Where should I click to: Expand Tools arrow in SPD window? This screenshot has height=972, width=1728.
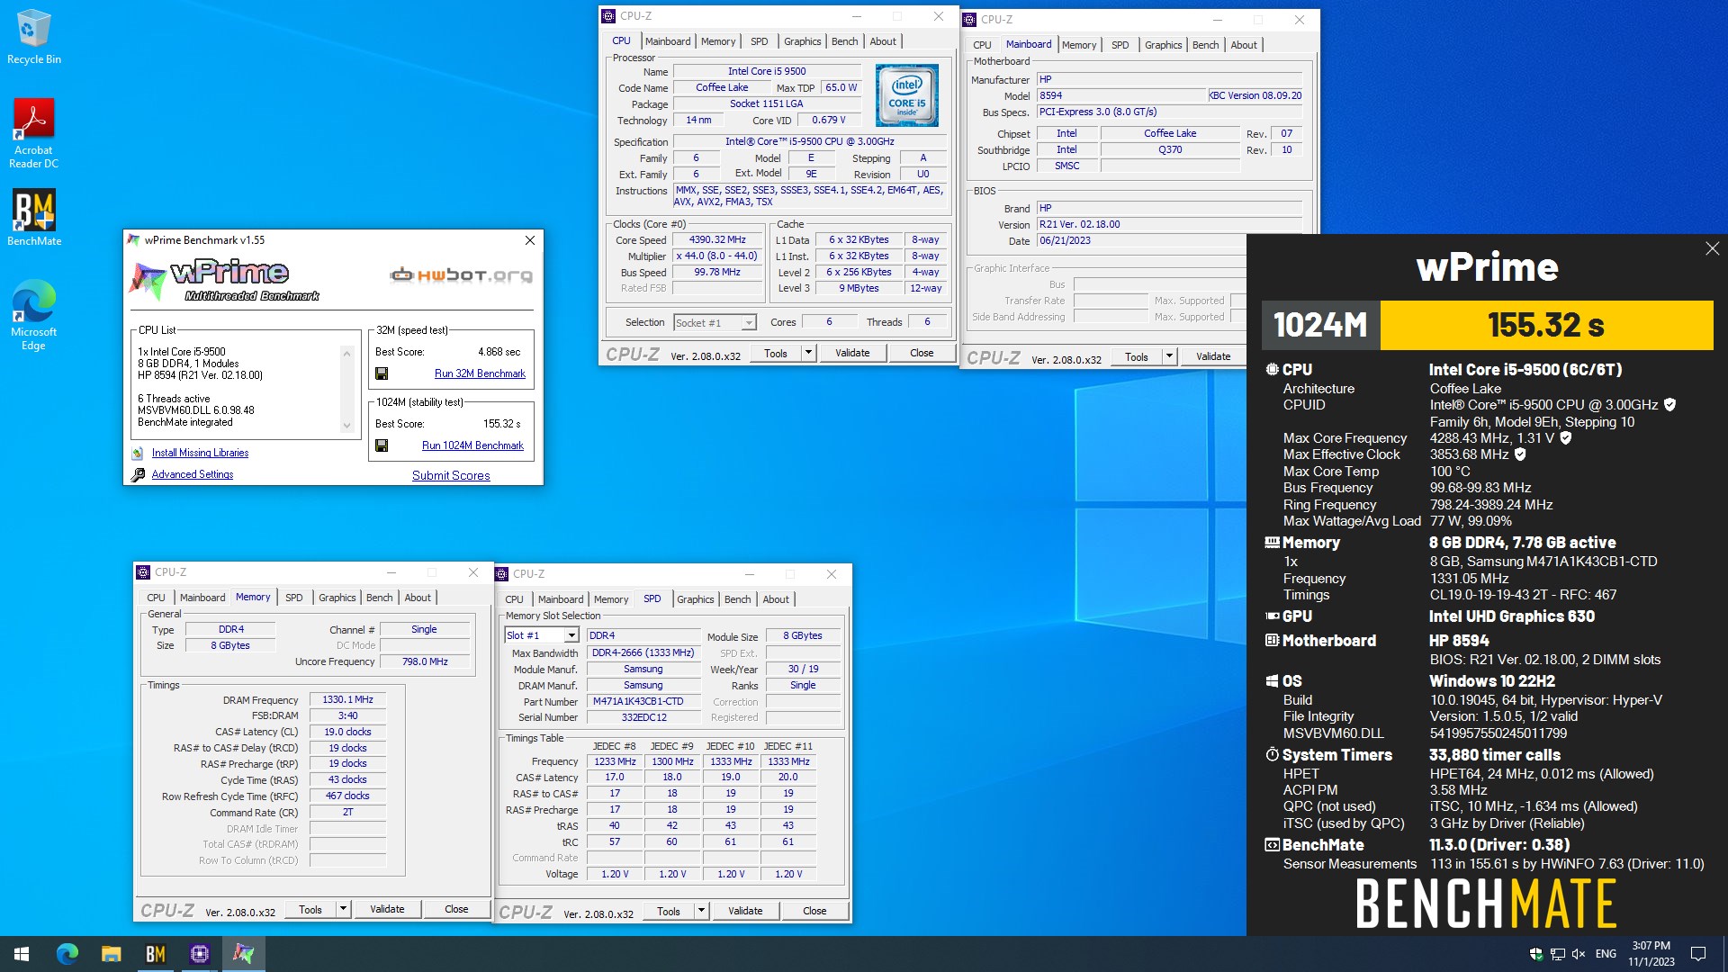pyautogui.click(x=701, y=911)
